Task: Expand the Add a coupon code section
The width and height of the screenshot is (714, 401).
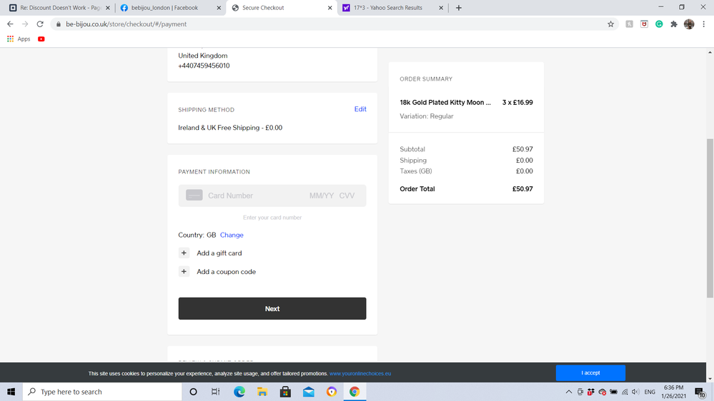Action: (x=184, y=272)
